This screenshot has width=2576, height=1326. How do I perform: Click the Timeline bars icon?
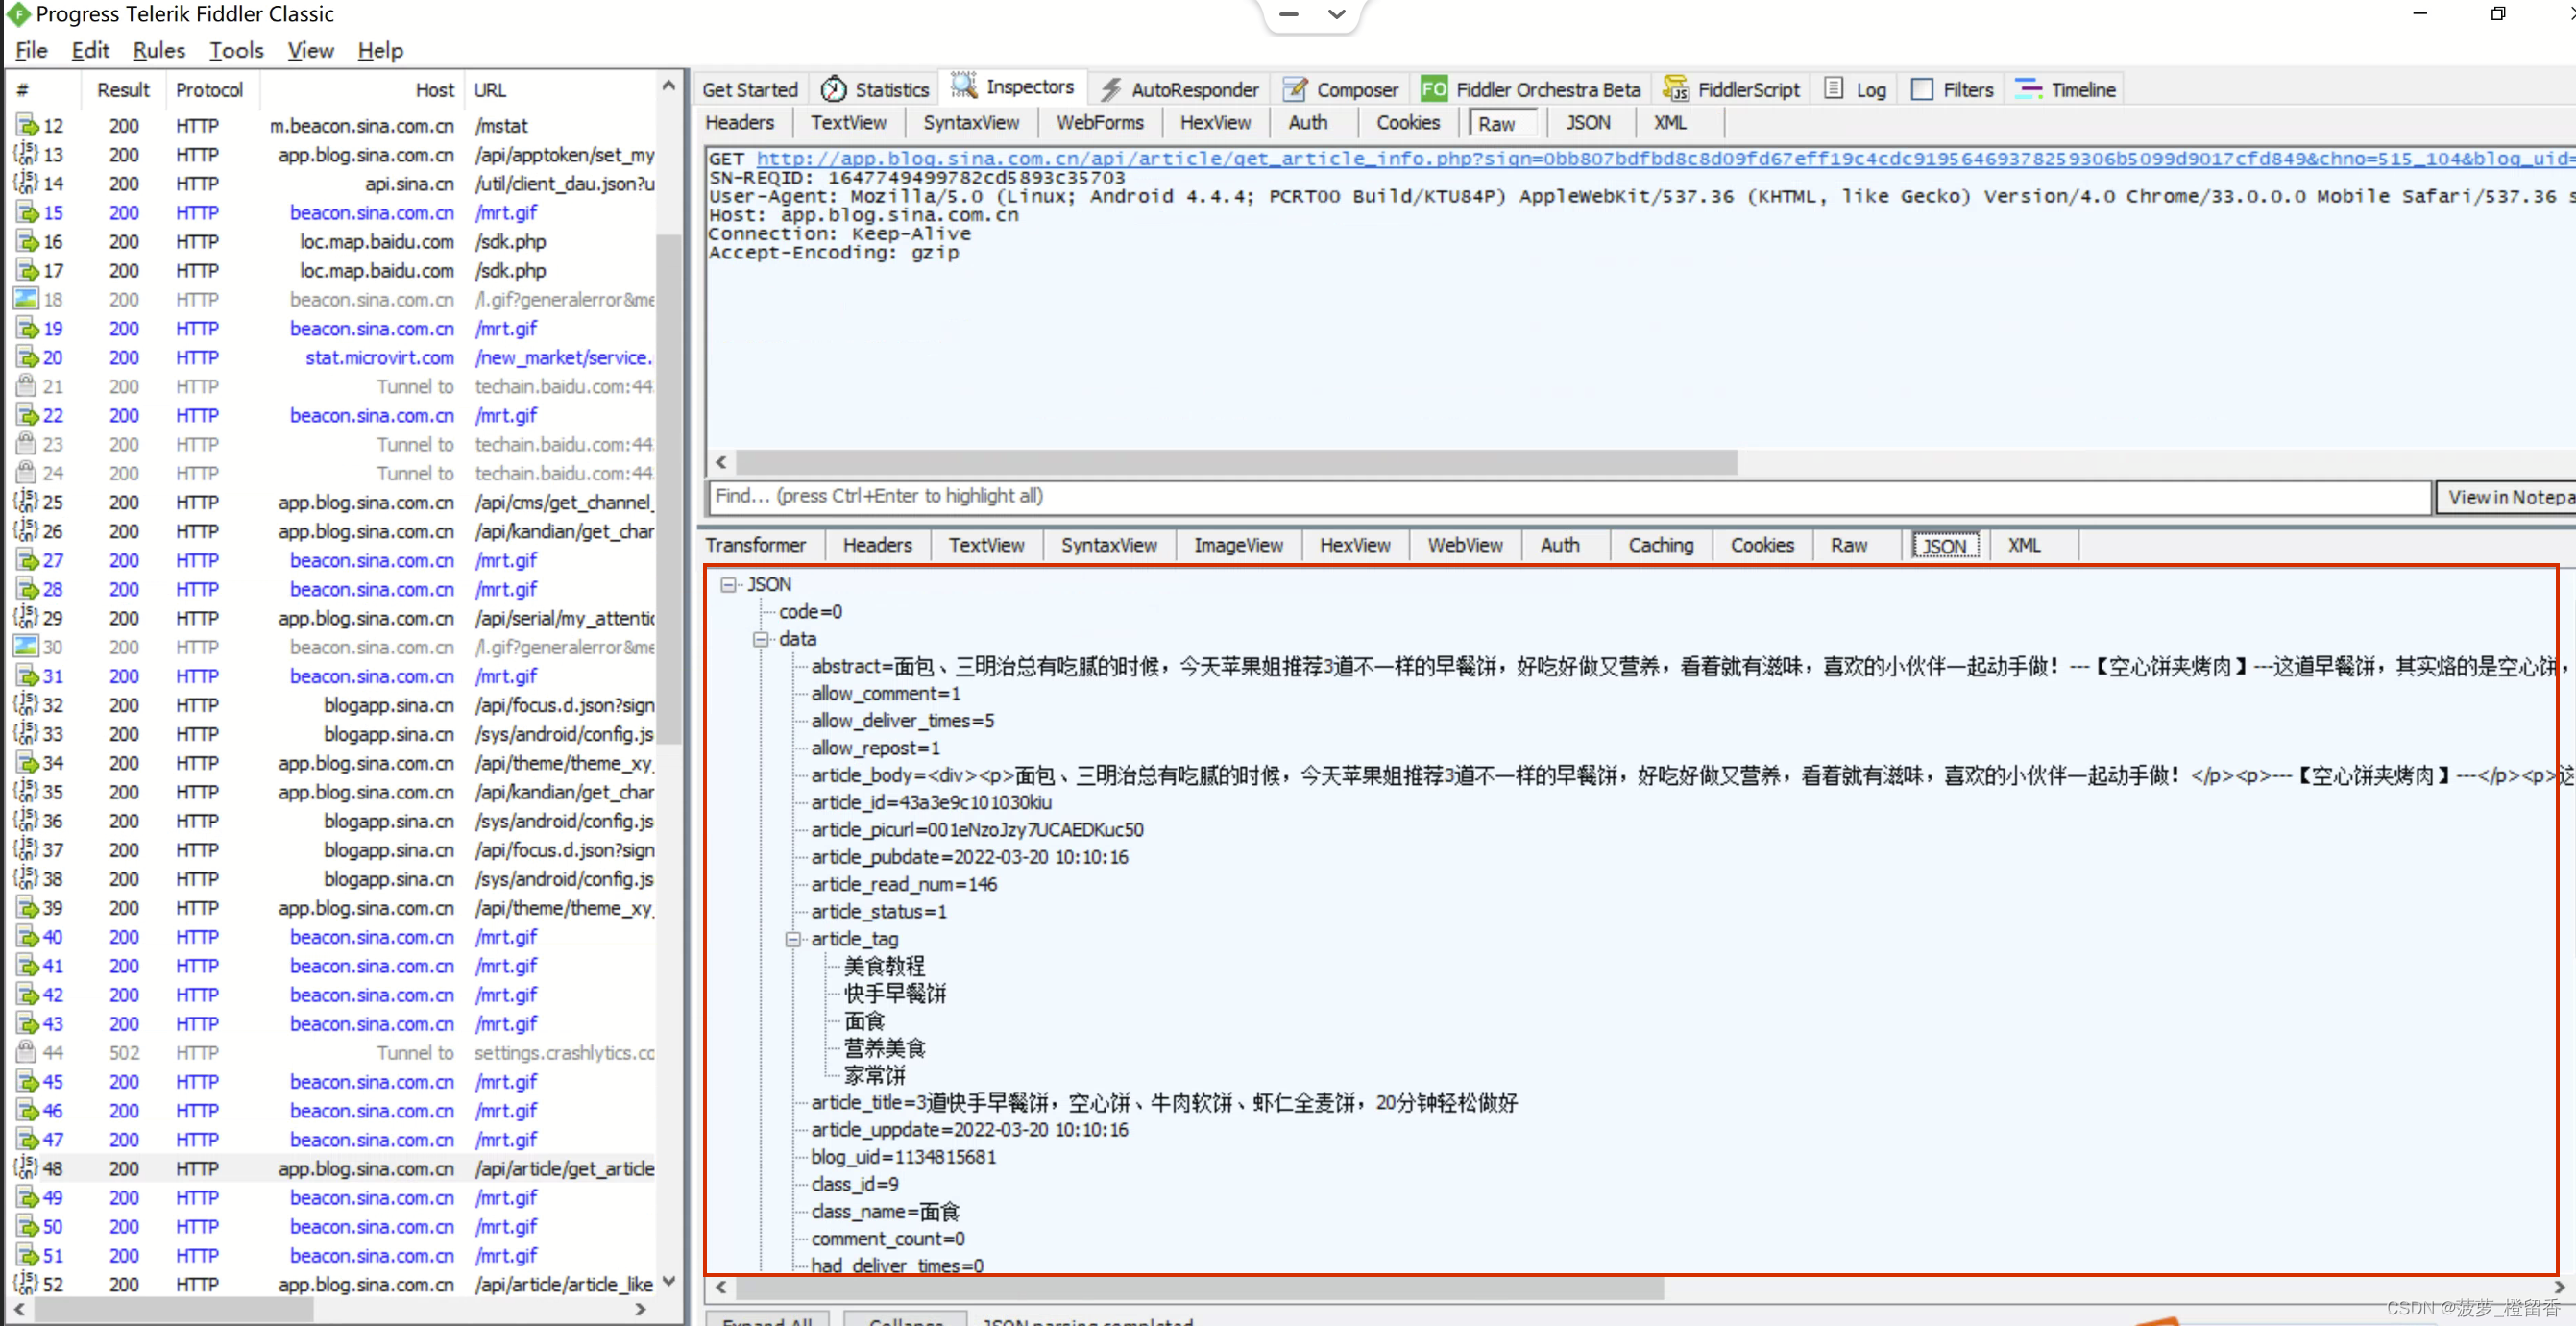click(x=2028, y=89)
